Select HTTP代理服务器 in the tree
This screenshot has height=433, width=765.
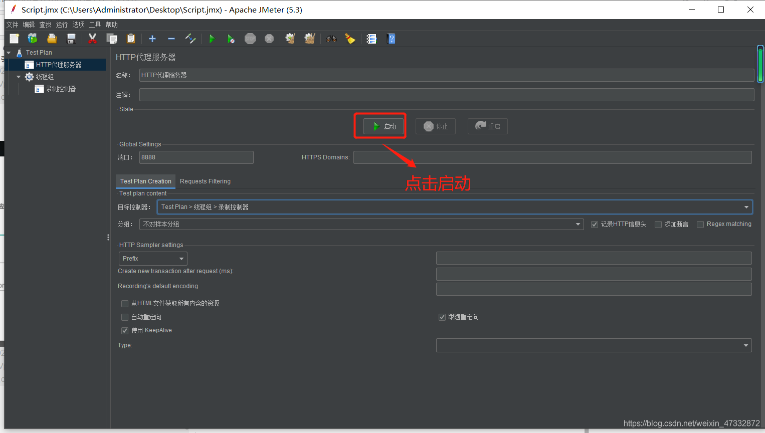pyautogui.click(x=58, y=65)
